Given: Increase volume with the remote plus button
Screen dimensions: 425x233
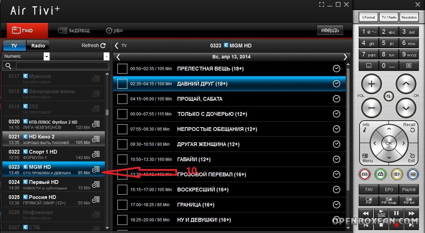Looking at the screenshot, I should pos(372,84).
